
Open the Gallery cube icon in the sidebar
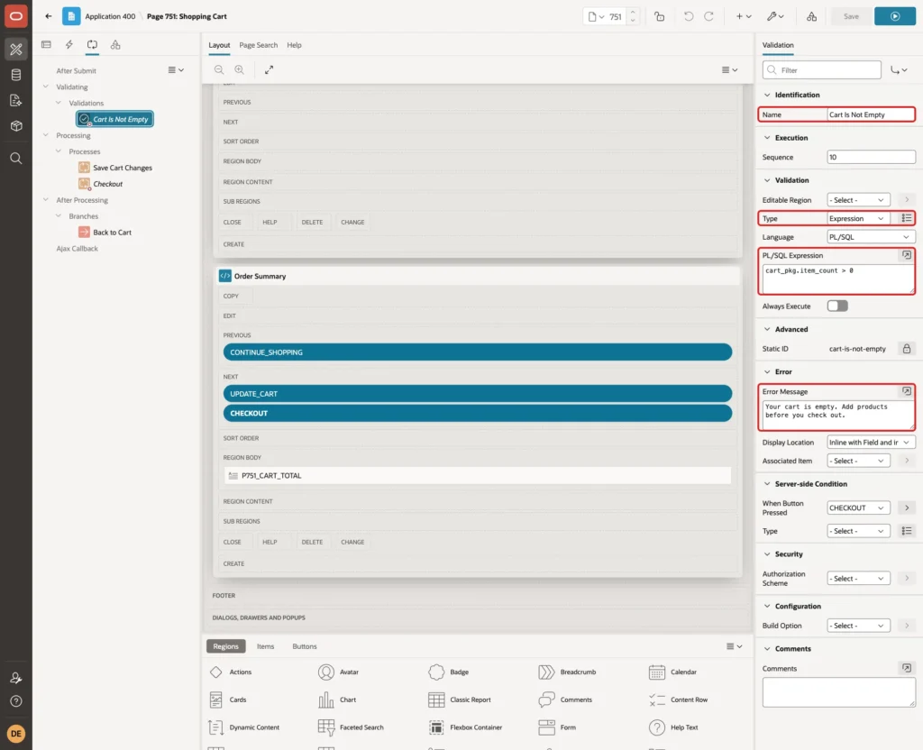point(16,126)
